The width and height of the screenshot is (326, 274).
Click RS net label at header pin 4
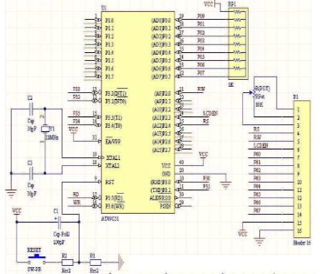click(256, 129)
